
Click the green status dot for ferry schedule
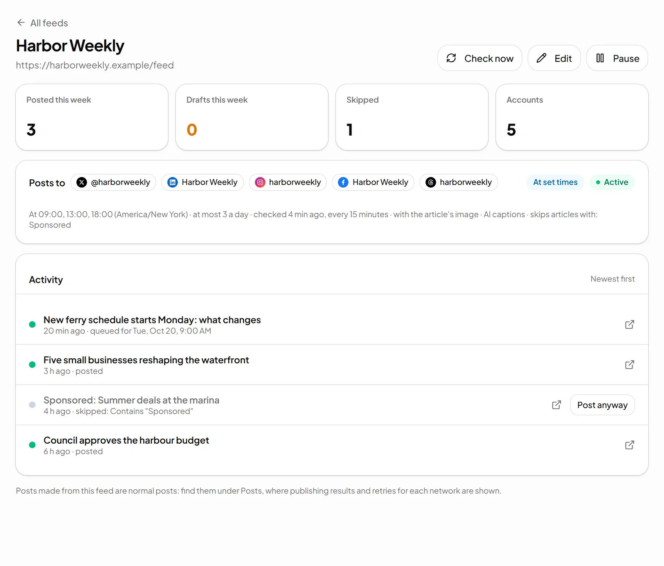point(32,325)
